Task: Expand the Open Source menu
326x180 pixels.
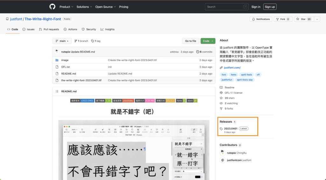Action: tap(105, 7)
